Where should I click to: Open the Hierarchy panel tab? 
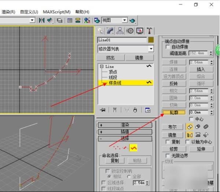pos(120,30)
